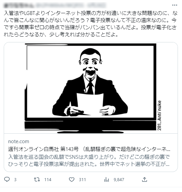This screenshot has width=182, height=192.
Task: Click the retweet count 114
Action: coord(48,180)
